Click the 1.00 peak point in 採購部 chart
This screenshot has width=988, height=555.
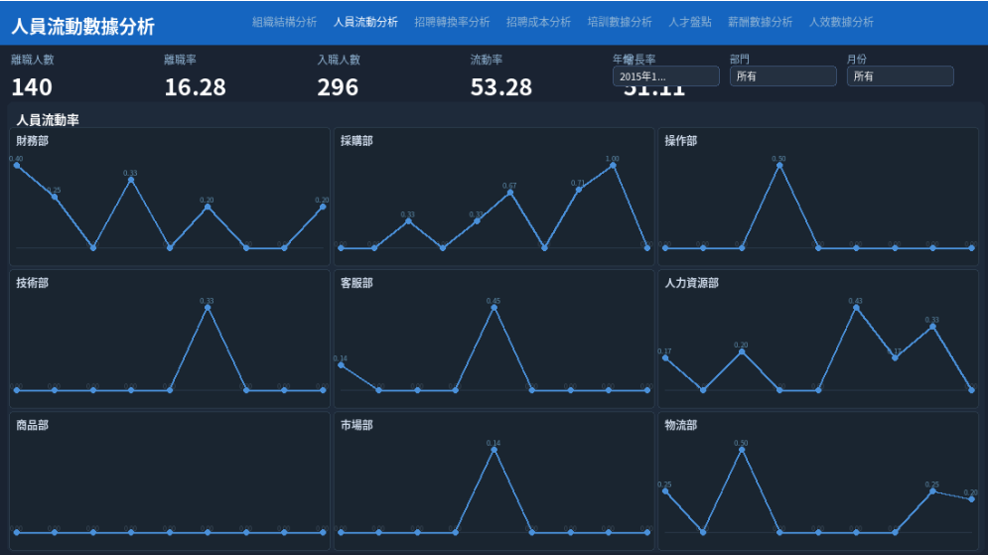pos(613,166)
